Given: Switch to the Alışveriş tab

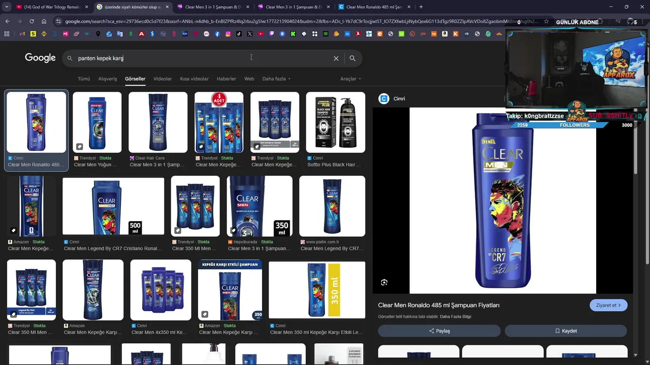Looking at the screenshot, I should (107, 79).
